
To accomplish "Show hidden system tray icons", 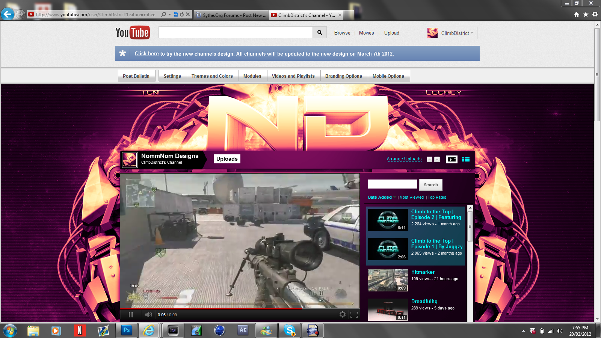I will 523,331.
